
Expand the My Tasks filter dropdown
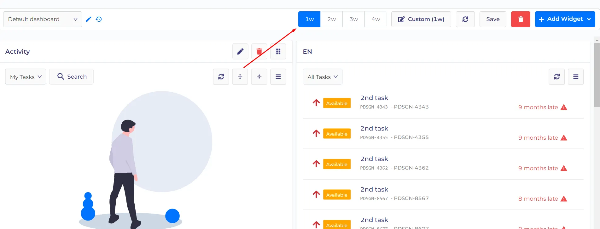click(26, 77)
